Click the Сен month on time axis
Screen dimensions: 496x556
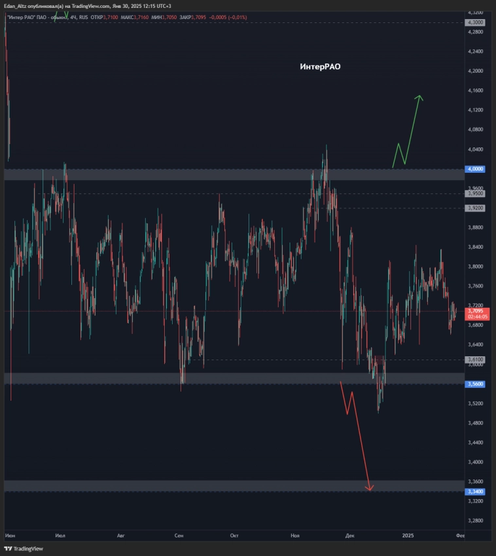click(179, 535)
